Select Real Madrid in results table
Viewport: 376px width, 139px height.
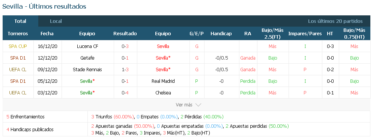[163, 81]
